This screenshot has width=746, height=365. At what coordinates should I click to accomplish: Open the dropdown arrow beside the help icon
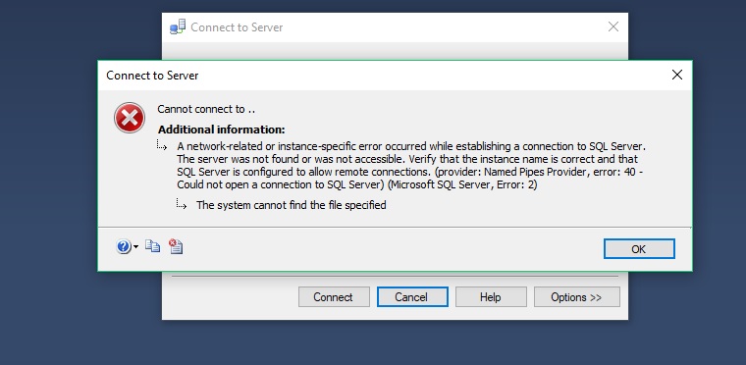[x=136, y=247]
